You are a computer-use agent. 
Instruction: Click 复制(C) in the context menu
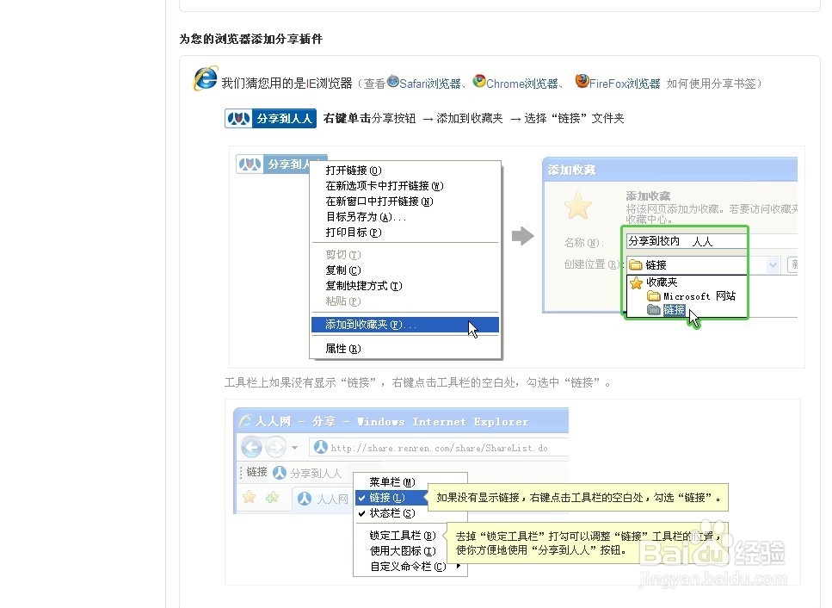click(x=342, y=270)
